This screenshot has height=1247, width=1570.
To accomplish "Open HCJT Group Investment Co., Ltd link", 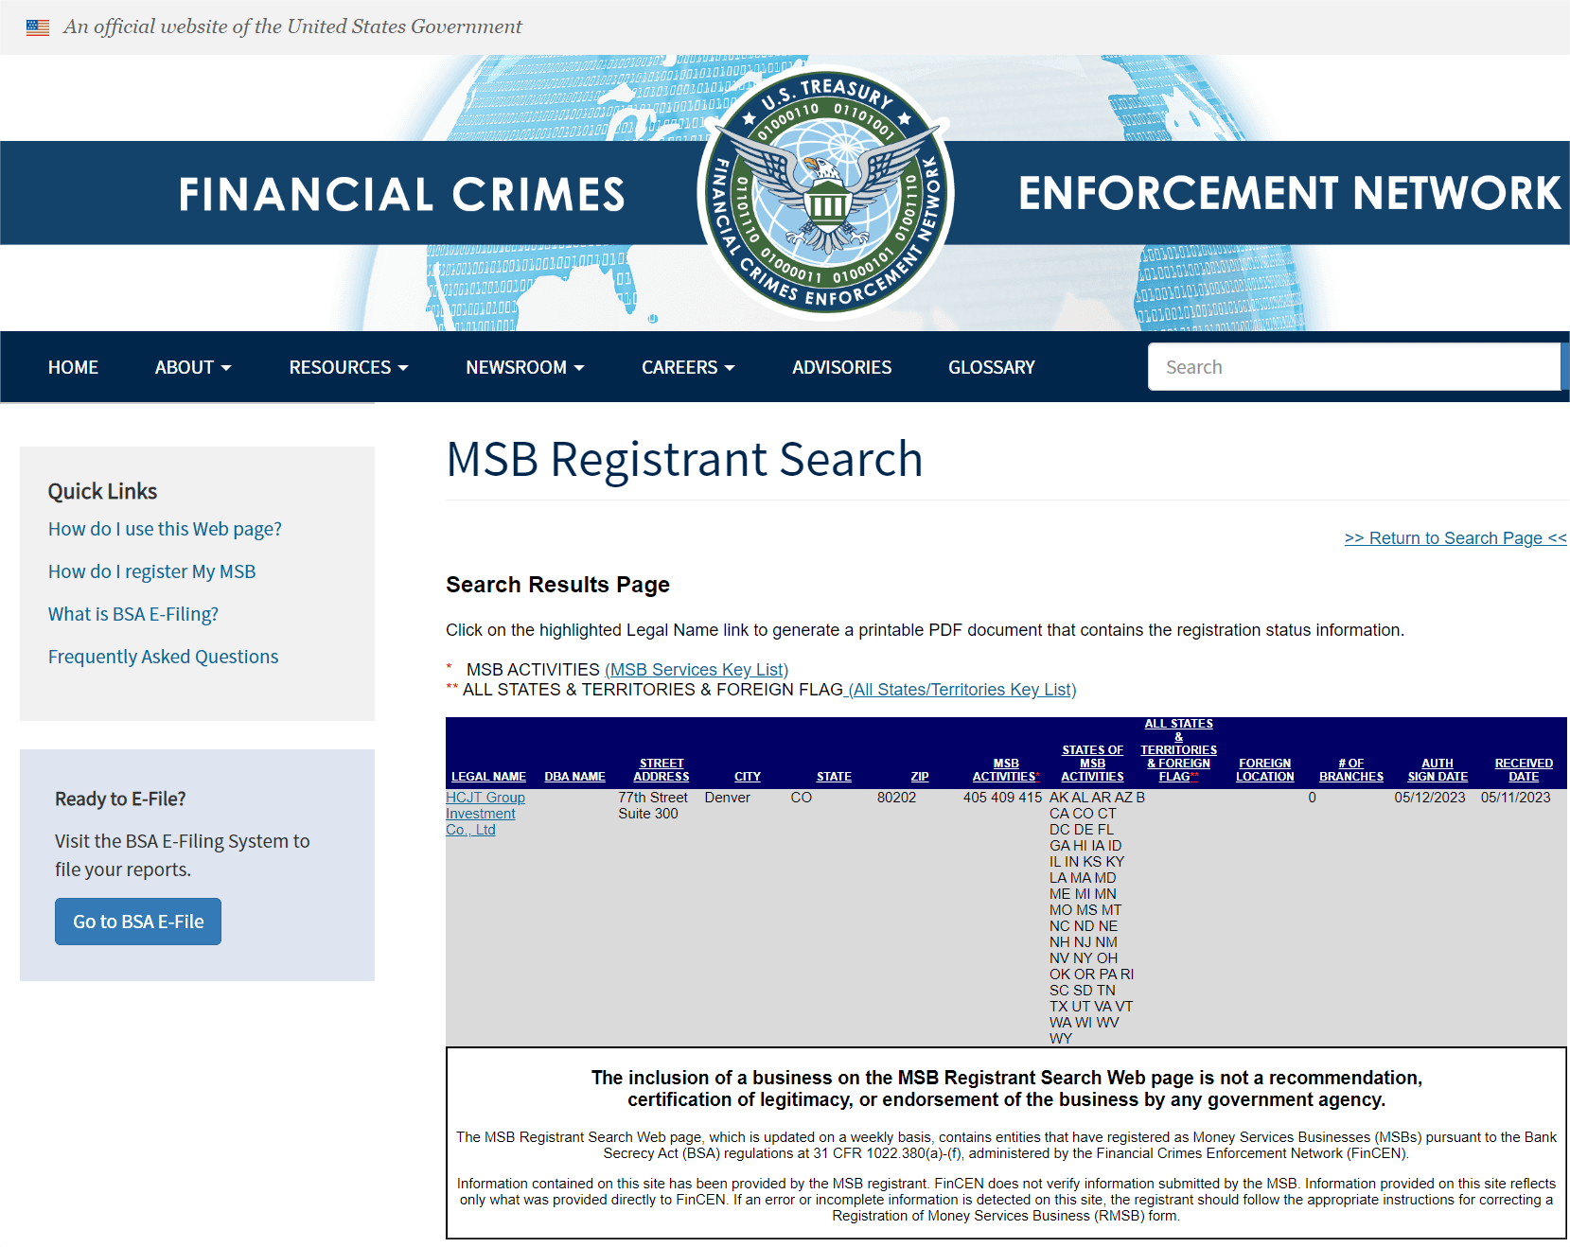I will (x=485, y=814).
